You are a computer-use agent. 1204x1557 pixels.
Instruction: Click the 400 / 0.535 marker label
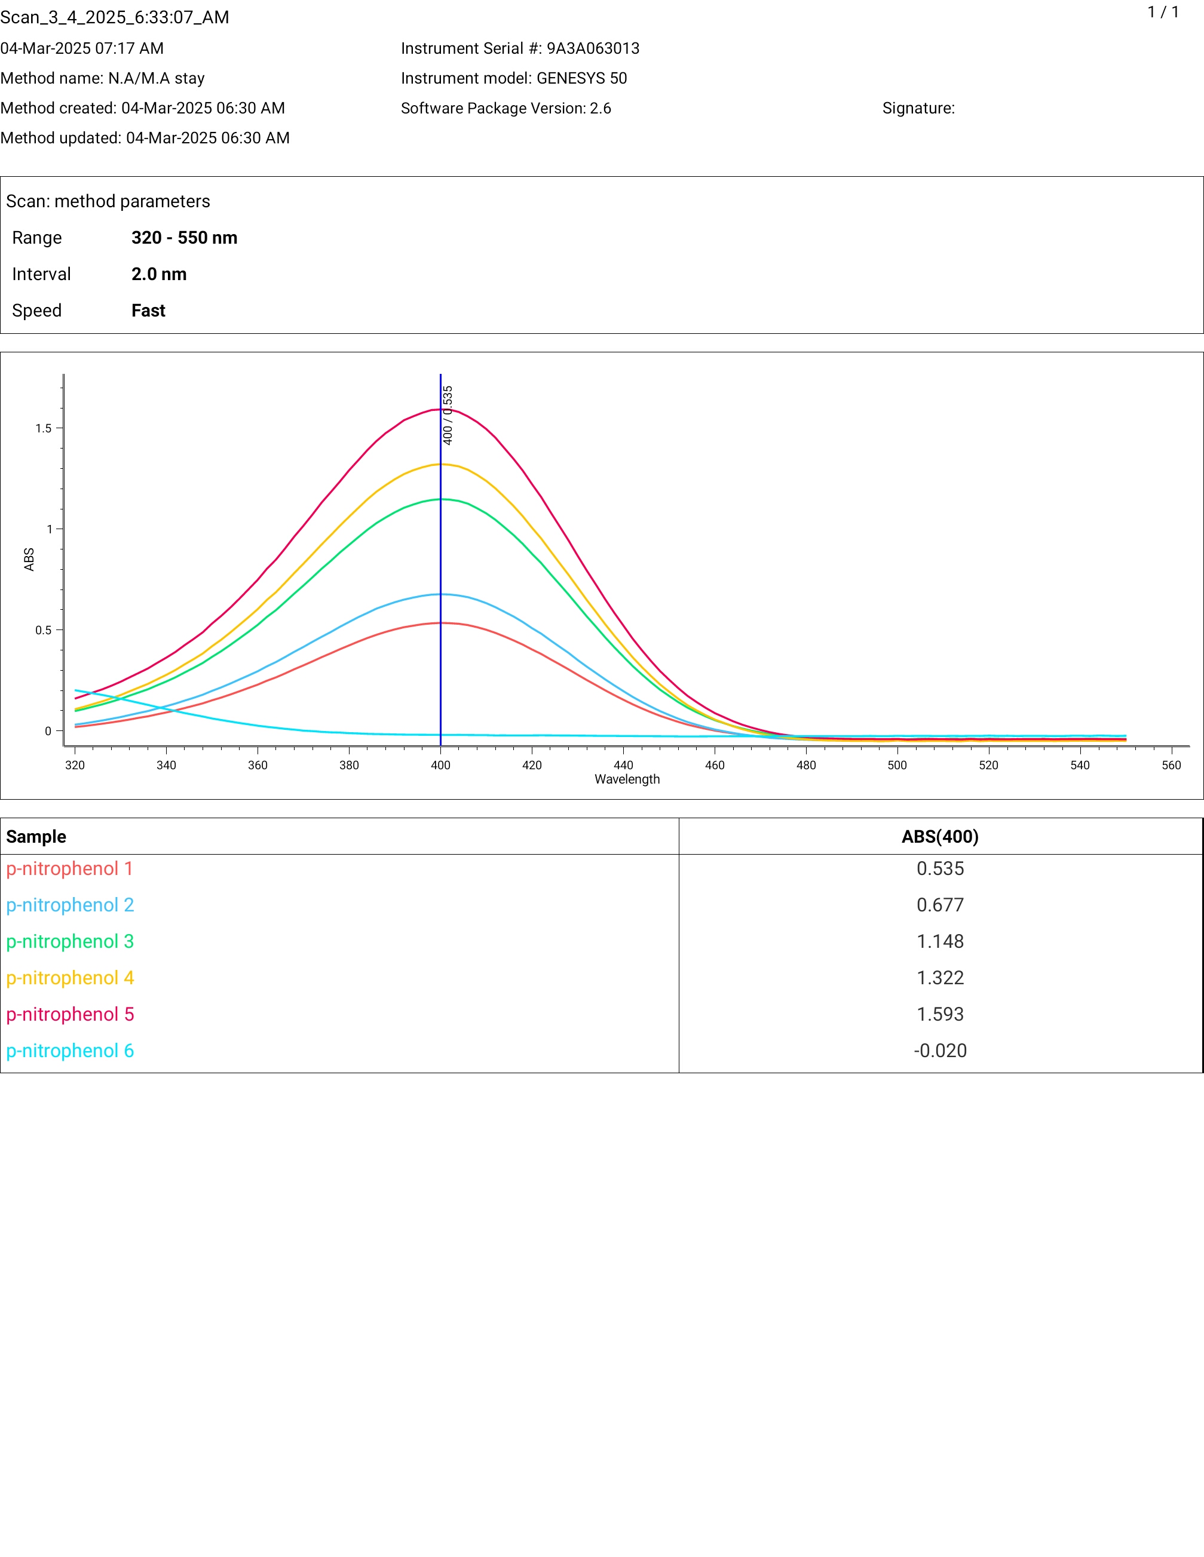pos(448,416)
